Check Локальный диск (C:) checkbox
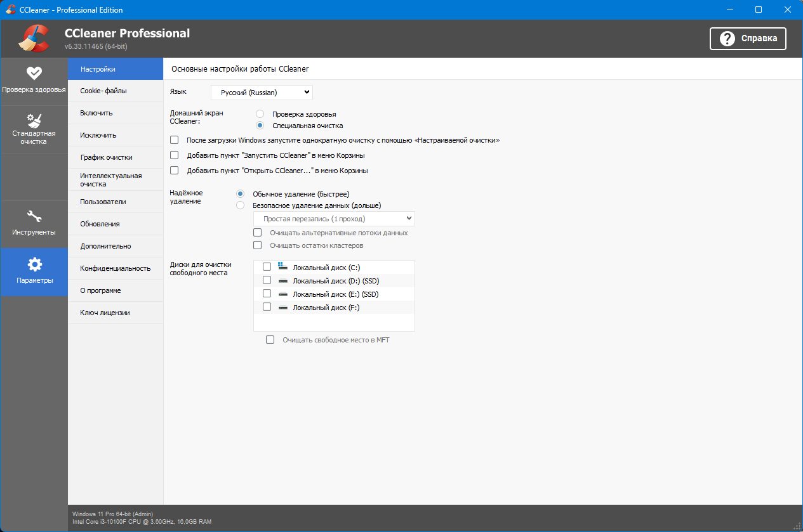The image size is (803, 532). point(267,267)
